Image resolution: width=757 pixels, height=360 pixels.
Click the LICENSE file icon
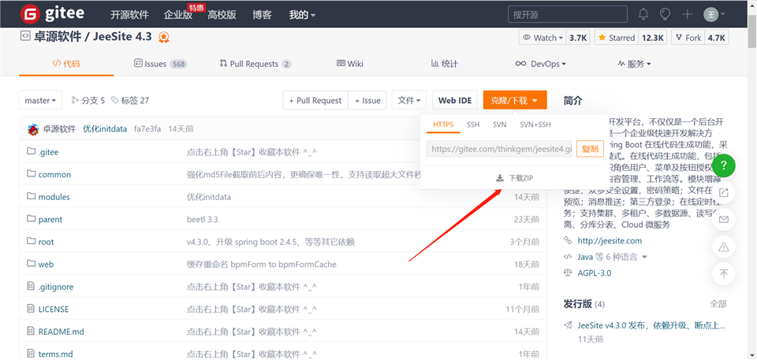31,309
